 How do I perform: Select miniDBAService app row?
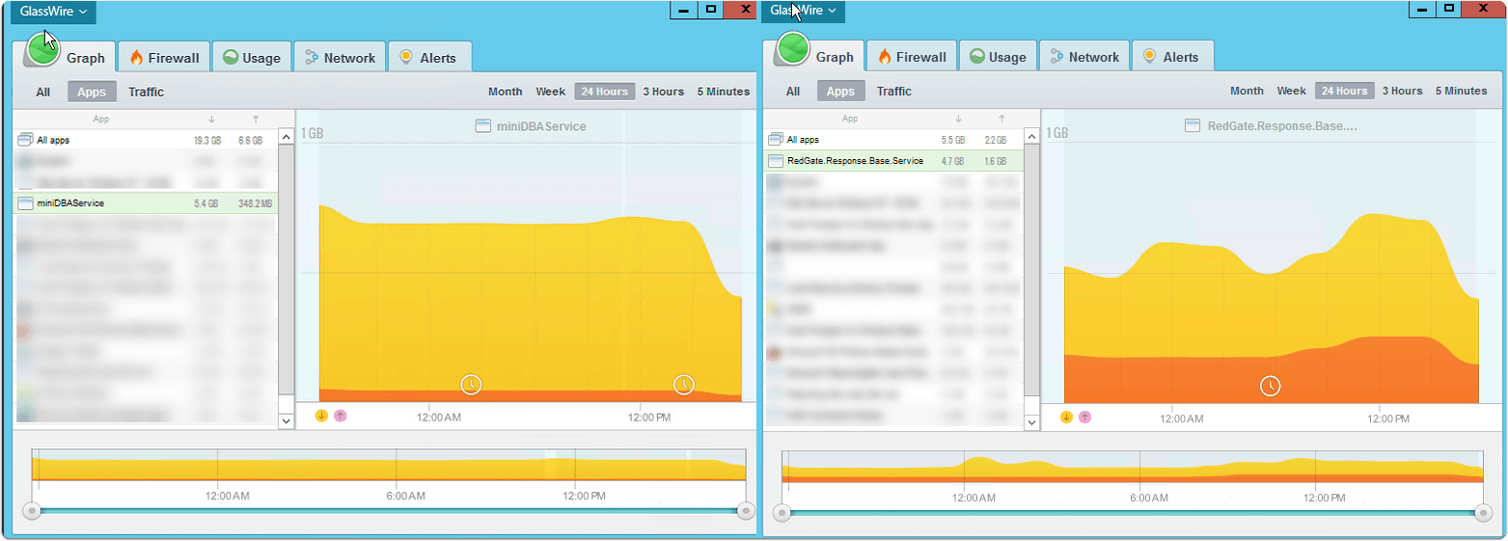click(x=146, y=203)
